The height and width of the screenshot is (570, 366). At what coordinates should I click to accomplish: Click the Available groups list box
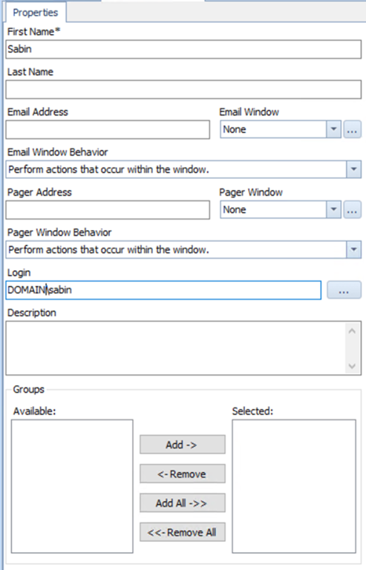(x=72, y=486)
